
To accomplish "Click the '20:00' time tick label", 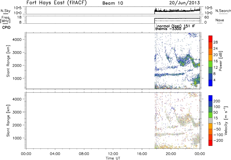I will coord(171,154).
